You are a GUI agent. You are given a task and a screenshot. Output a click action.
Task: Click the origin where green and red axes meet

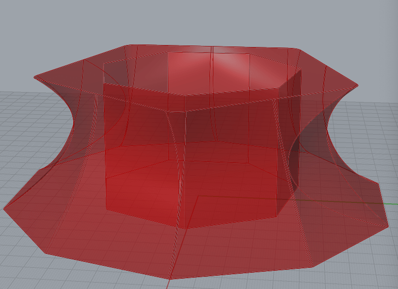pos(199,196)
